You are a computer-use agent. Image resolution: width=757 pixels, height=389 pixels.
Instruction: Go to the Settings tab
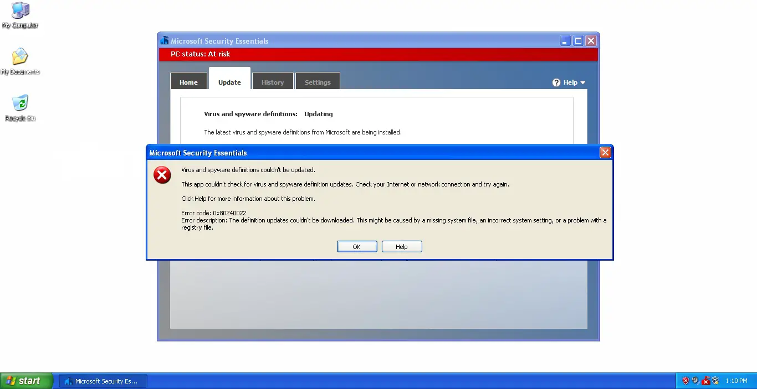318,82
